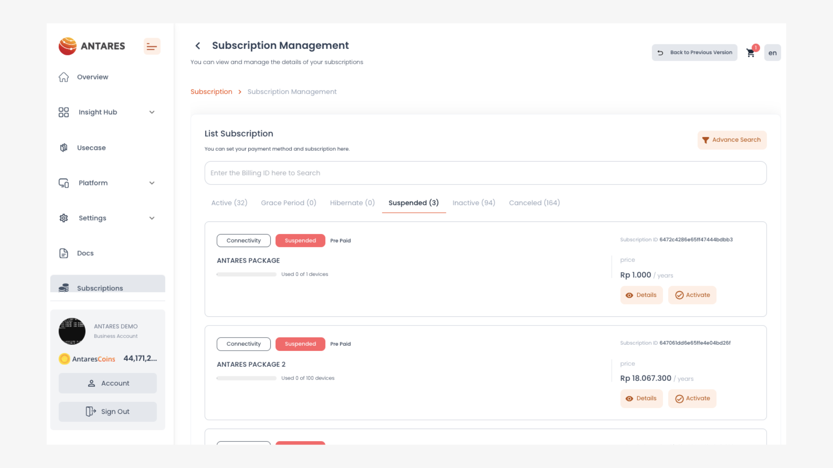Viewport: 833px width, 468px height.
Task: Switch to the Active (32) tab
Action: [x=229, y=203]
